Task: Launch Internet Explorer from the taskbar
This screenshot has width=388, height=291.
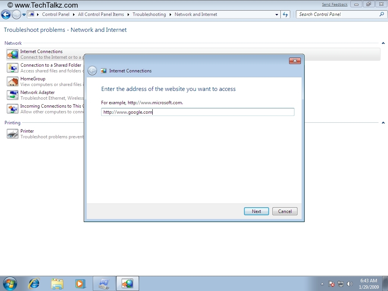Action: point(34,283)
